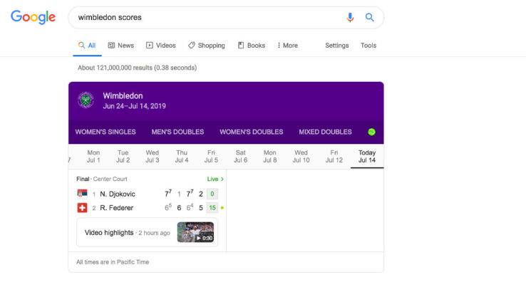Select the Today Jul 14 date
Image resolution: width=526 pixels, height=292 pixels.
pyautogui.click(x=367, y=156)
